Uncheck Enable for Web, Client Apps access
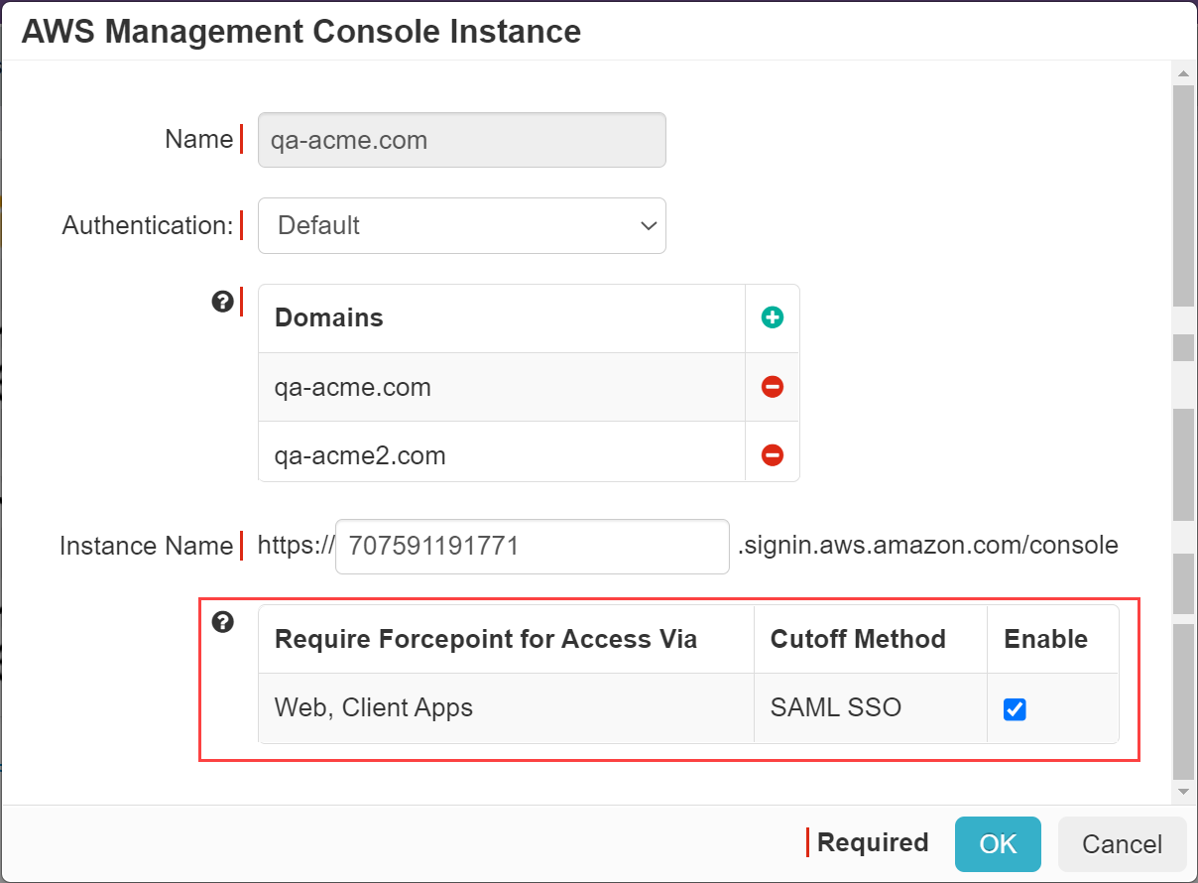 pyautogui.click(x=1014, y=707)
